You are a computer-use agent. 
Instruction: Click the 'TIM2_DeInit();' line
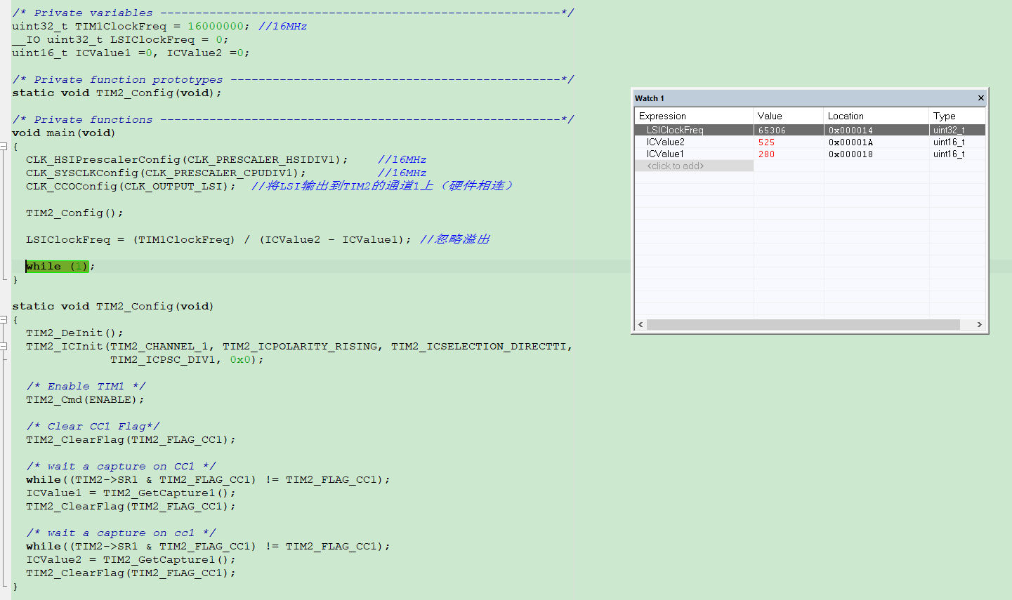(74, 333)
